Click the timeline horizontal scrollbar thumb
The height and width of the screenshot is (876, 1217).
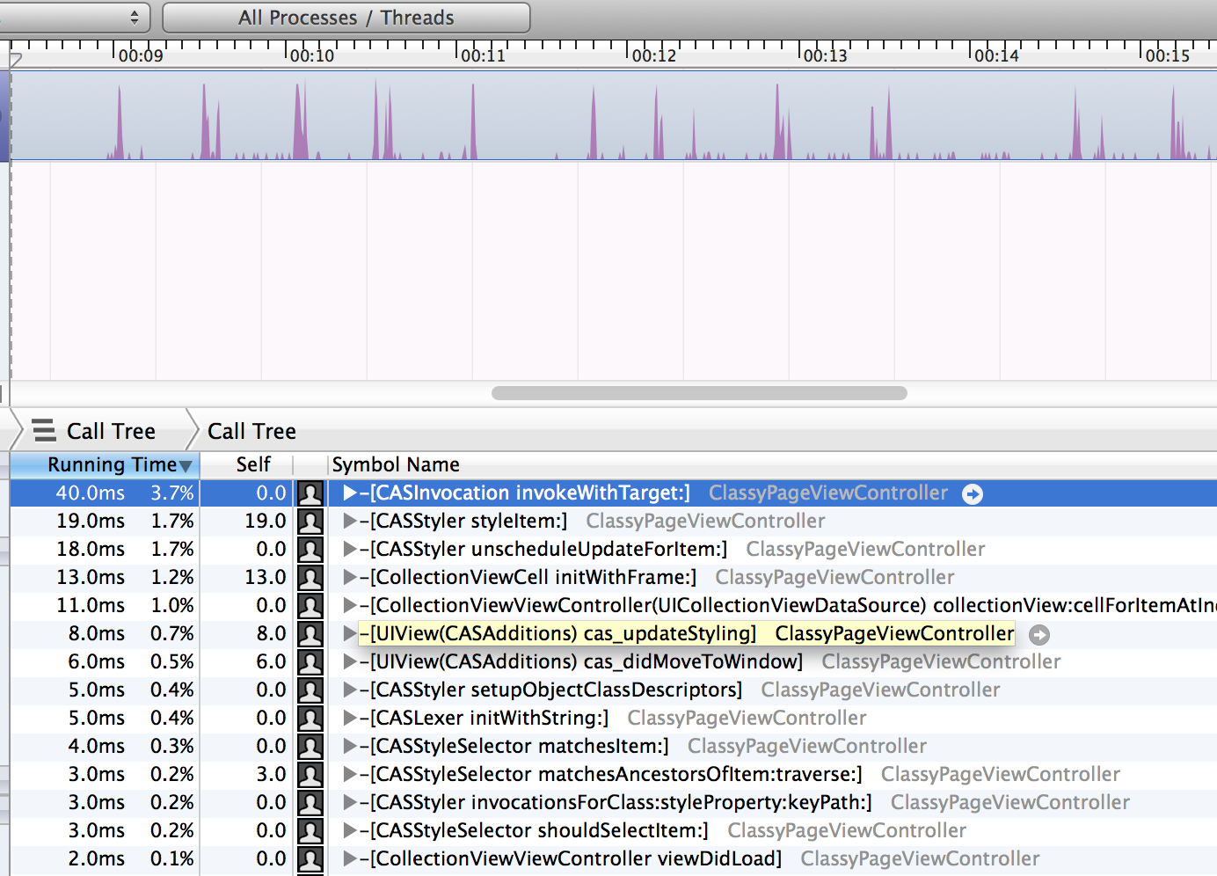[699, 393]
